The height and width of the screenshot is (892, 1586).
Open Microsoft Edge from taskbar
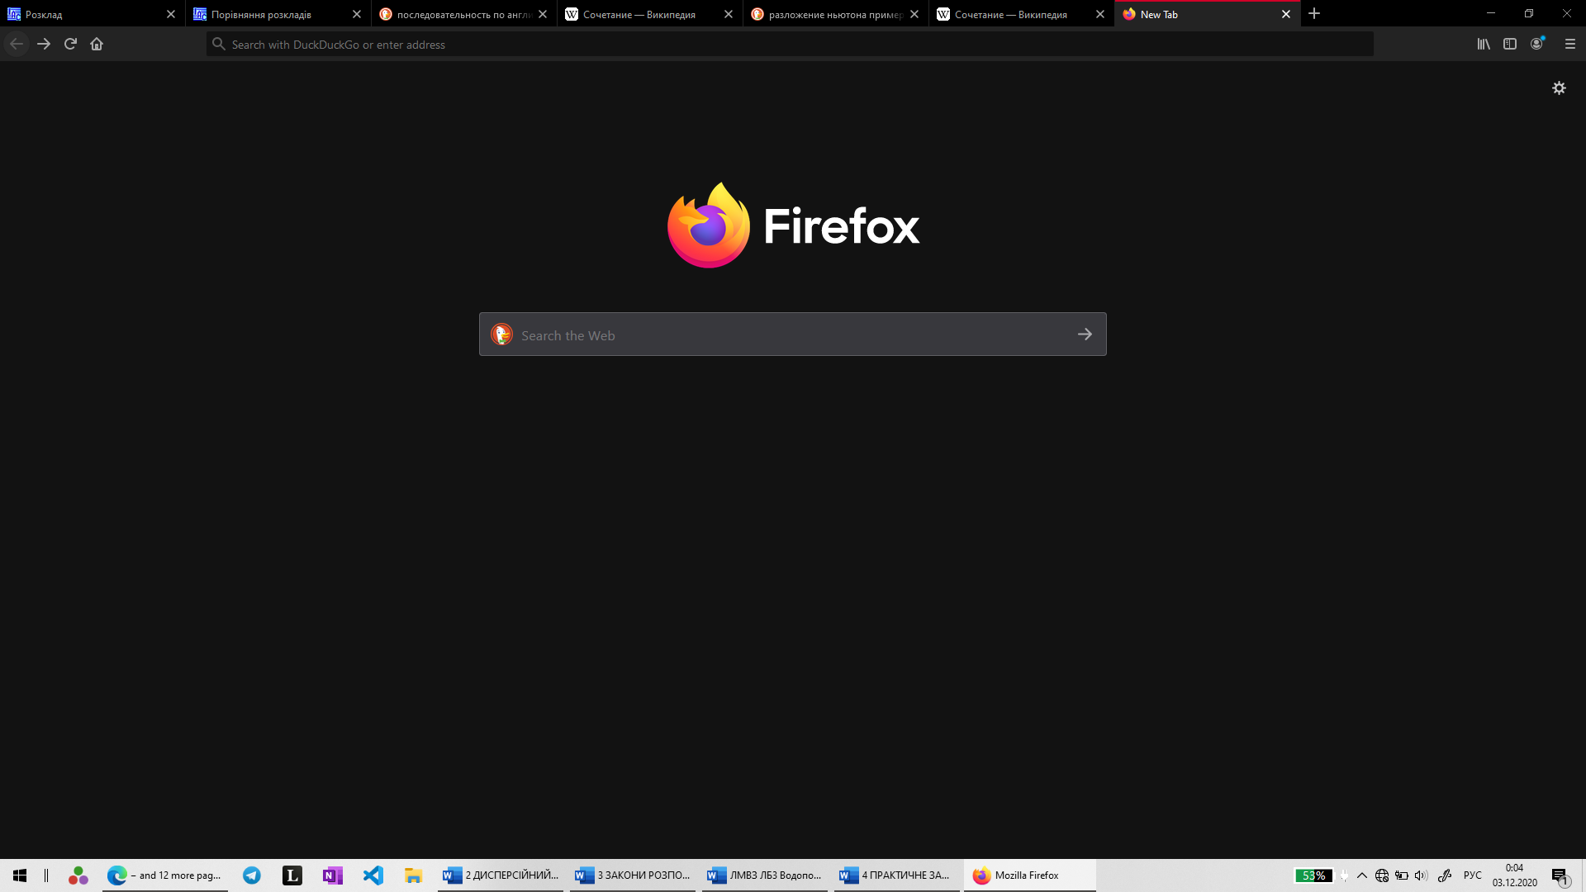pos(165,875)
